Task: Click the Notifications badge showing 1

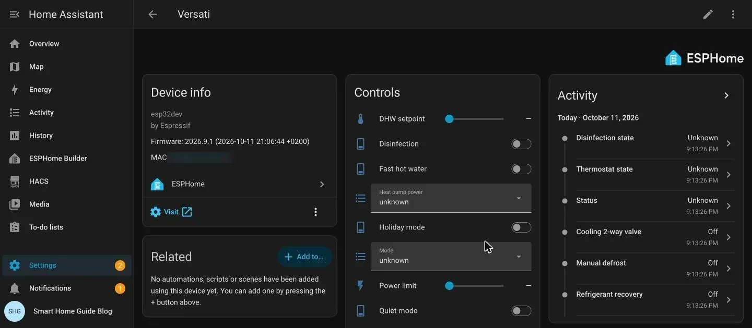Action: point(120,288)
